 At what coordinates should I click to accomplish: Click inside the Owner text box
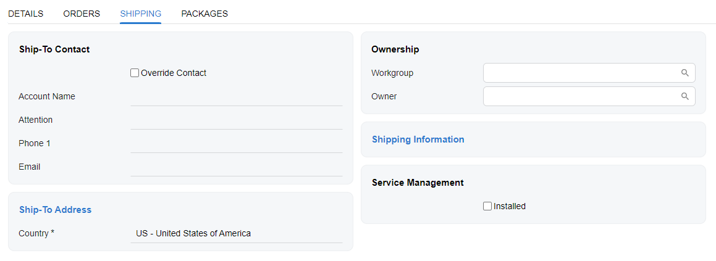581,96
